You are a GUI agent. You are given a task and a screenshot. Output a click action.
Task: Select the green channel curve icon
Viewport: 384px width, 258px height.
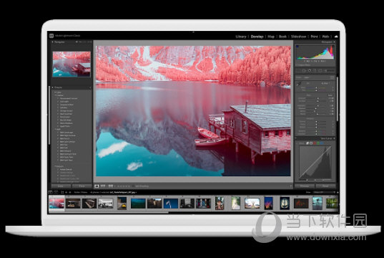[x=318, y=143]
